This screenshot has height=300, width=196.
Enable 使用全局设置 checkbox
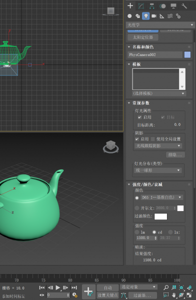click(x=152, y=139)
